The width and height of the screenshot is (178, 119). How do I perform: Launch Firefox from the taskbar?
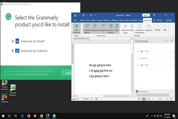tap(28, 115)
